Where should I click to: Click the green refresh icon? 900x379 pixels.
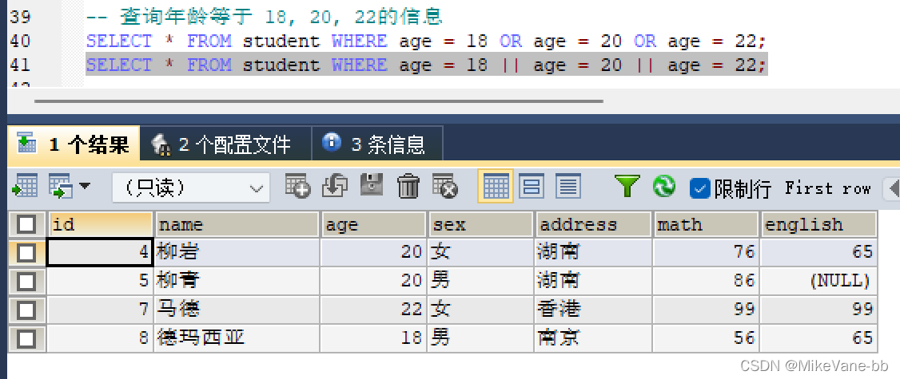(x=664, y=187)
